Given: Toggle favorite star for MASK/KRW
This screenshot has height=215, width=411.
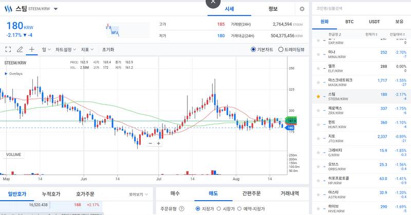Looking at the screenshot, I should (x=318, y=83).
